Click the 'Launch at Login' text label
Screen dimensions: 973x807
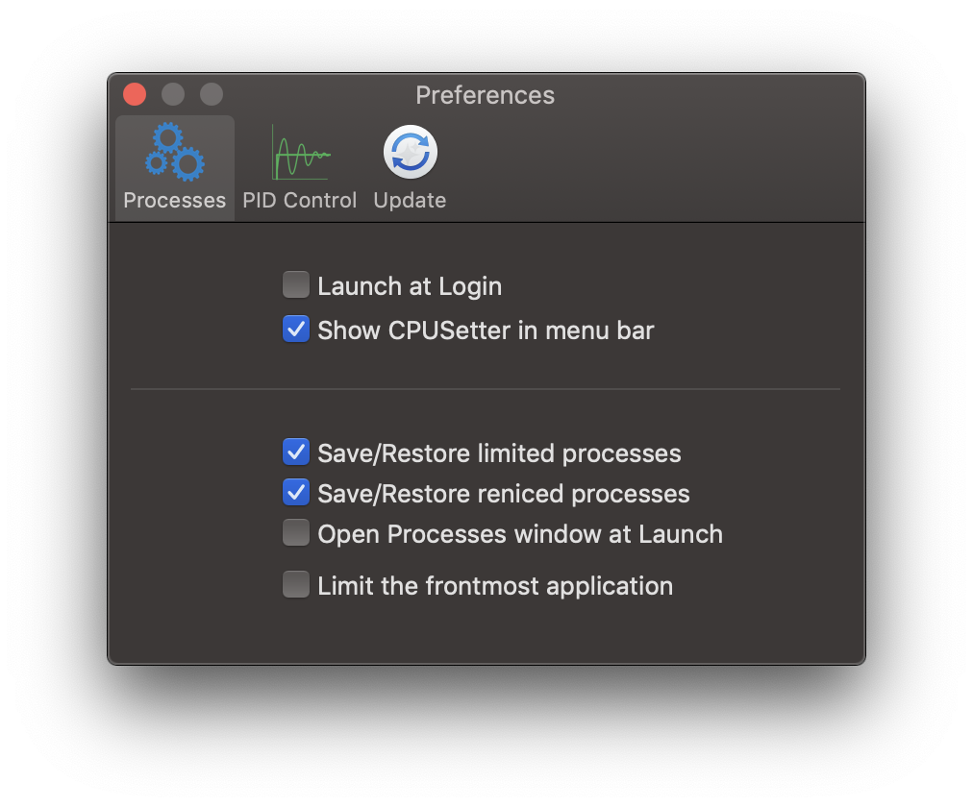pos(410,286)
